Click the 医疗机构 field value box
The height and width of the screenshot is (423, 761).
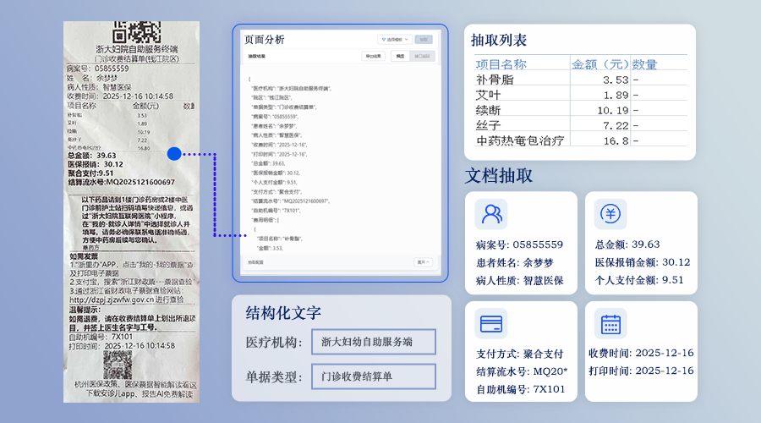point(373,342)
